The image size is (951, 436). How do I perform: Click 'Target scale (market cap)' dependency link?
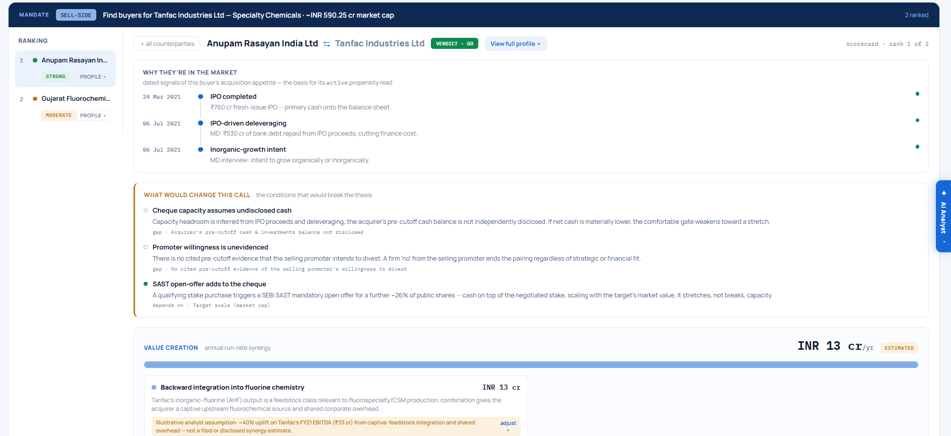231,305
